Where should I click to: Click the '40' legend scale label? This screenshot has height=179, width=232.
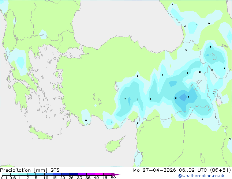[97, 178]
